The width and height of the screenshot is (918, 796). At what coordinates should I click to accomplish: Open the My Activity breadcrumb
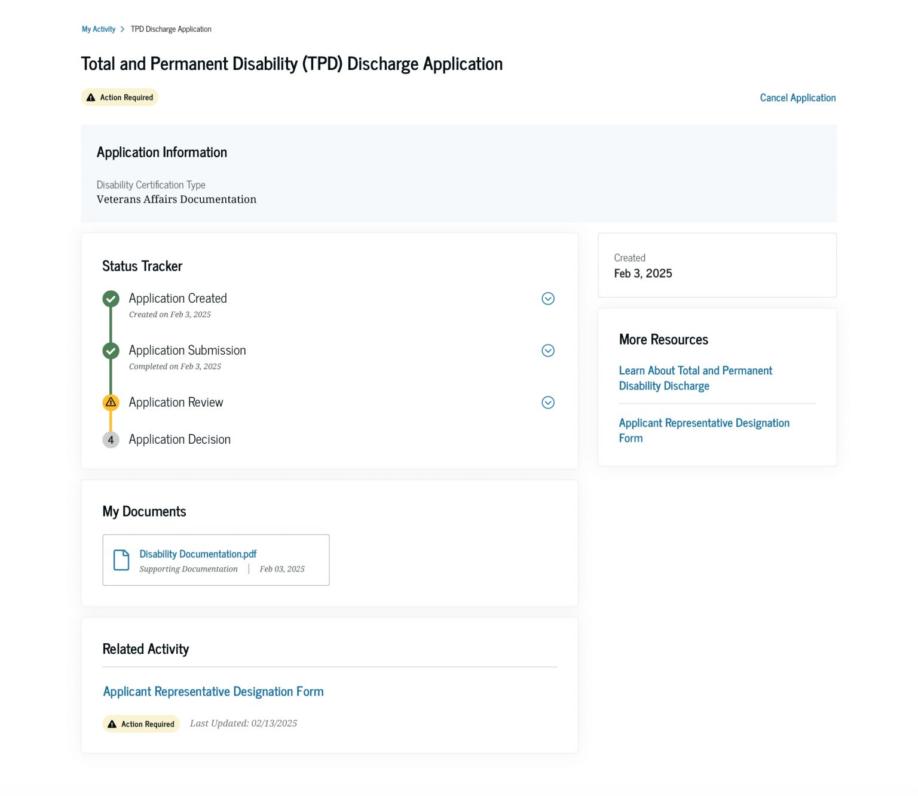click(x=98, y=29)
